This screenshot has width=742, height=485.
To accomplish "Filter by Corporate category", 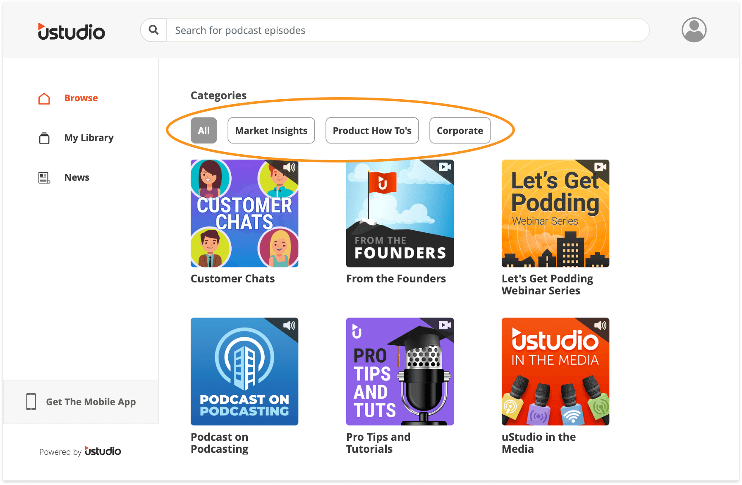I will coord(460,131).
